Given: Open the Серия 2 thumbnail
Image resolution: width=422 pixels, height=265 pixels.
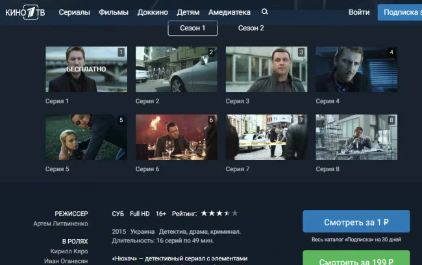Looking at the screenshot, I should 177,69.
